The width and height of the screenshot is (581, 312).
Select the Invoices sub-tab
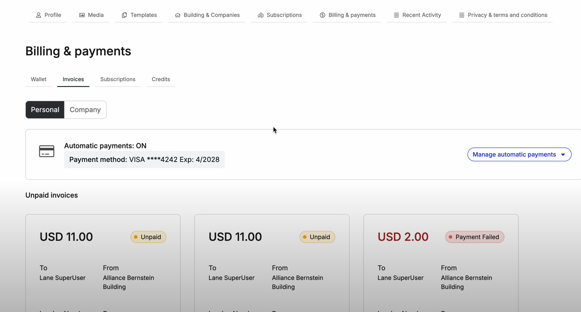(73, 79)
